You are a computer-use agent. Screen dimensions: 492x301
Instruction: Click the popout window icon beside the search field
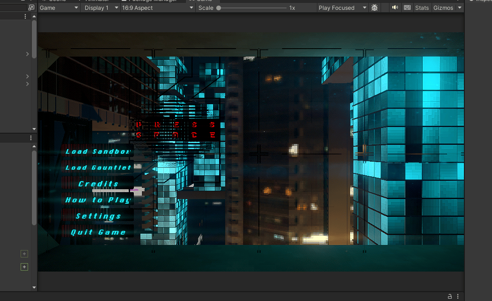31,7
